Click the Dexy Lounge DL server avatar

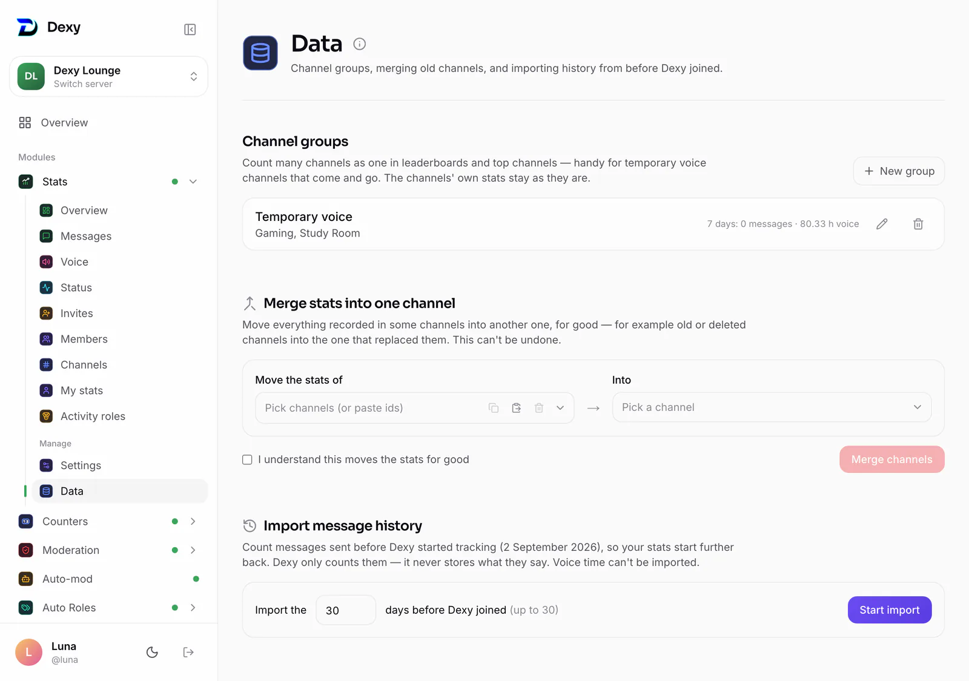coord(31,76)
